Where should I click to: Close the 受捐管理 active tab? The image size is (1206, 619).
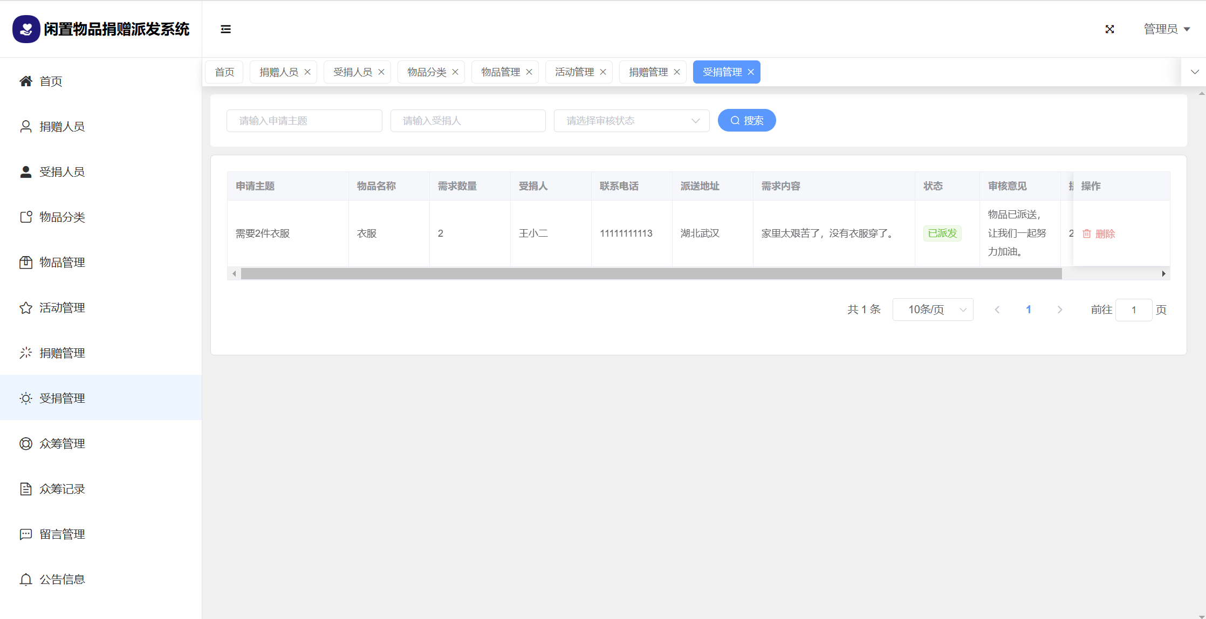click(x=751, y=72)
